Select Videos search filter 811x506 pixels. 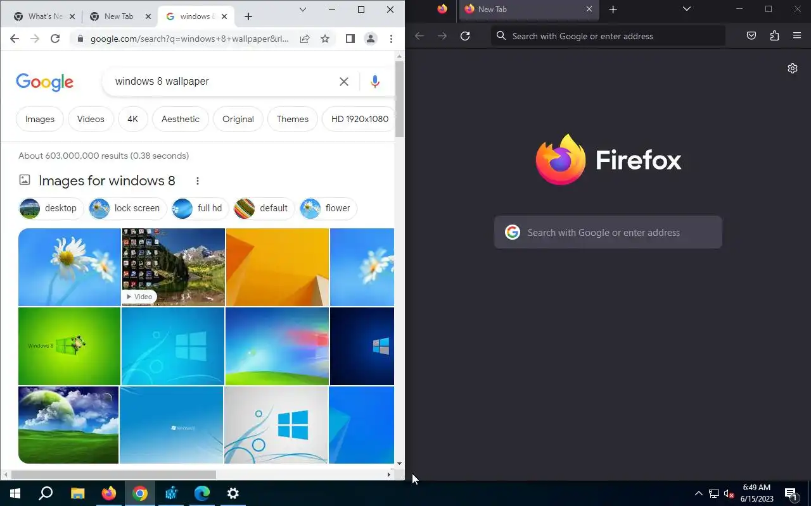pyautogui.click(x=91, y=119)
